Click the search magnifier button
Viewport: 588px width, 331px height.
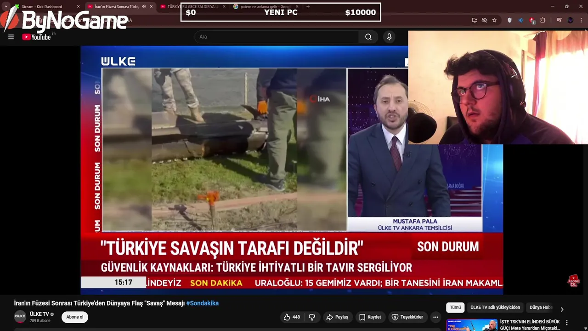tap(368, 37)
